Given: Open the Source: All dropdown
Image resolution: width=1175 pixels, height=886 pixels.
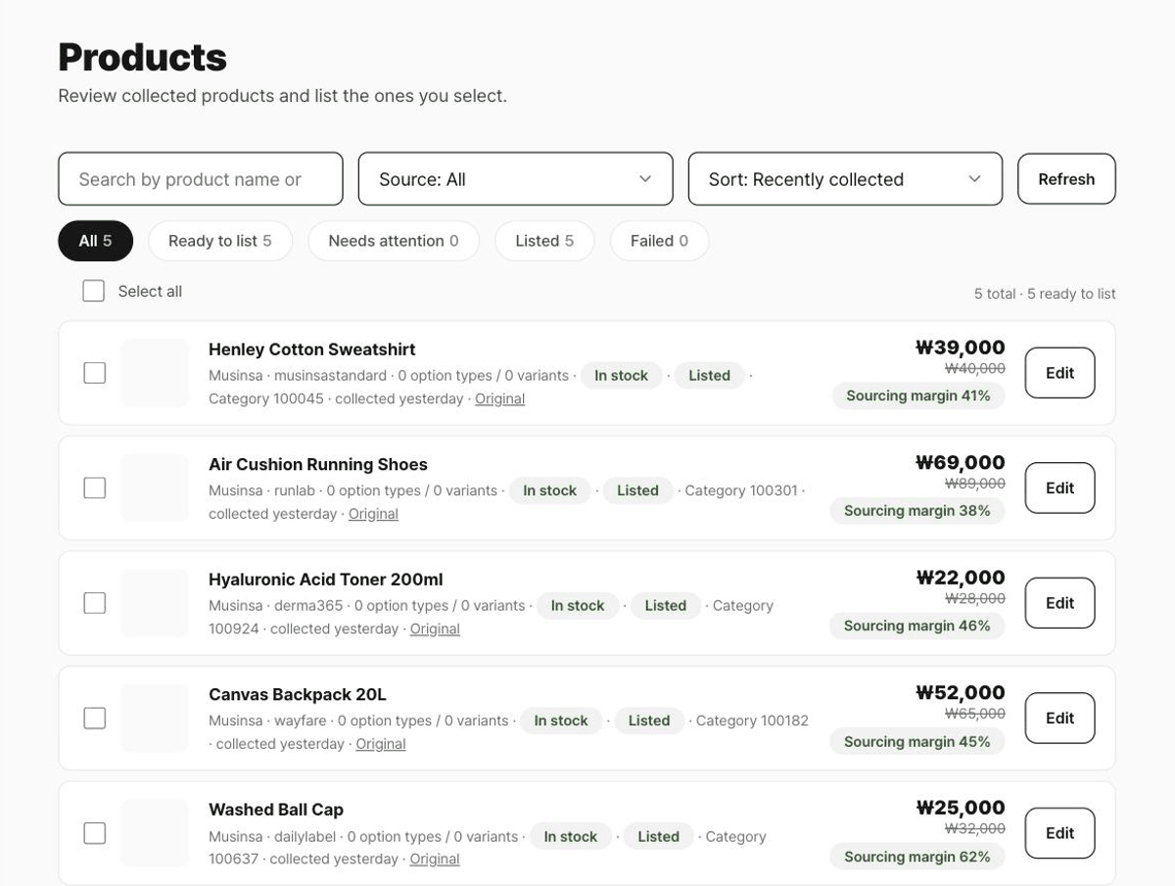Looking at the screenshot, I should click(x=515, y=179).
